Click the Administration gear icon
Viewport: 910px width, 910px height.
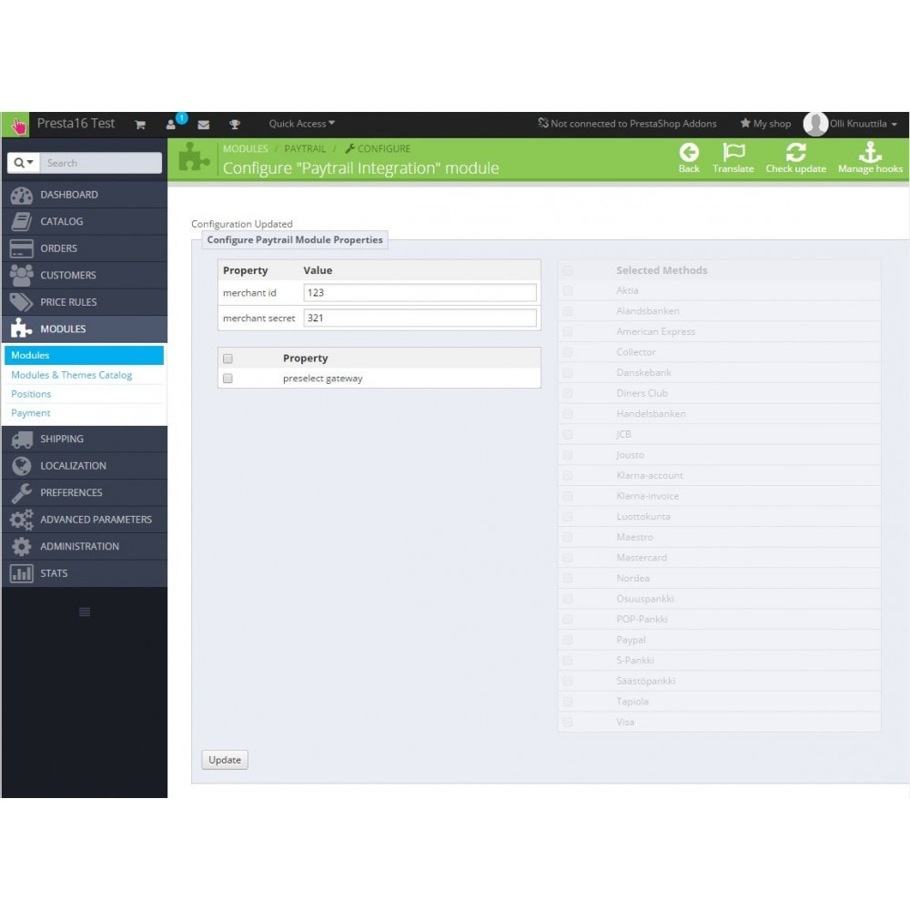[x=22, y=546]
